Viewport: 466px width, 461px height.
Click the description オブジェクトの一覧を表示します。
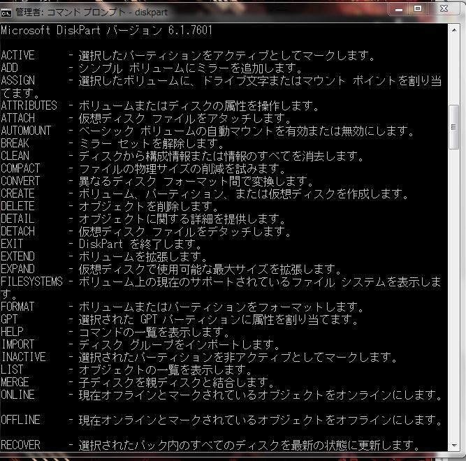pyautogui.click(x=166, y=369)
